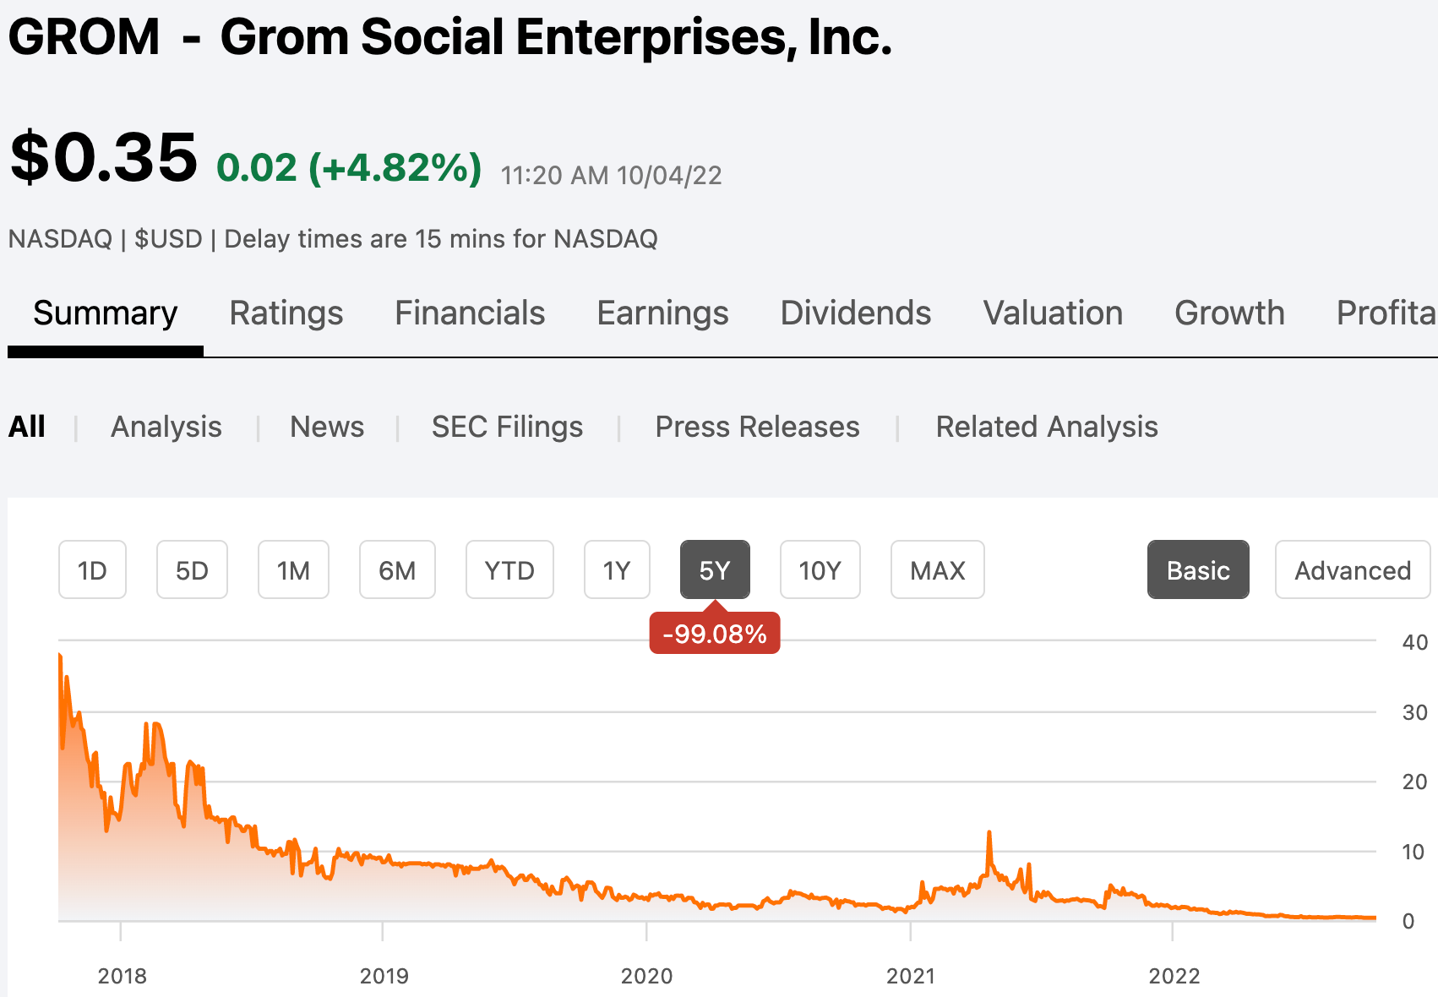
Task: Show Related Analysis items
Action: coord(1047,427)
